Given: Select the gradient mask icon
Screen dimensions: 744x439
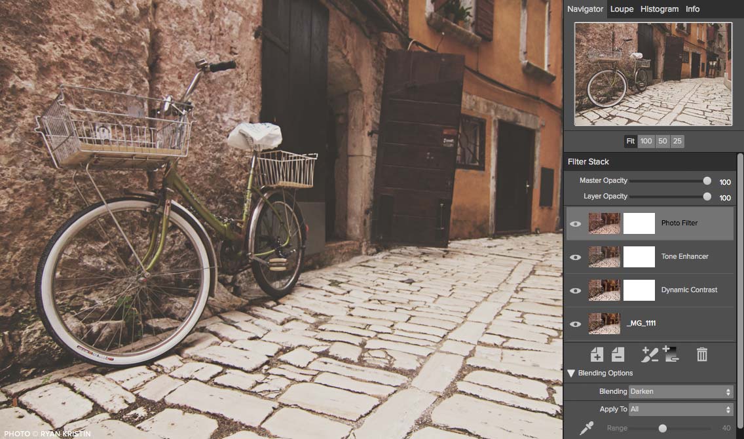Looking at the screenshot, I should [x=671, y=354].
